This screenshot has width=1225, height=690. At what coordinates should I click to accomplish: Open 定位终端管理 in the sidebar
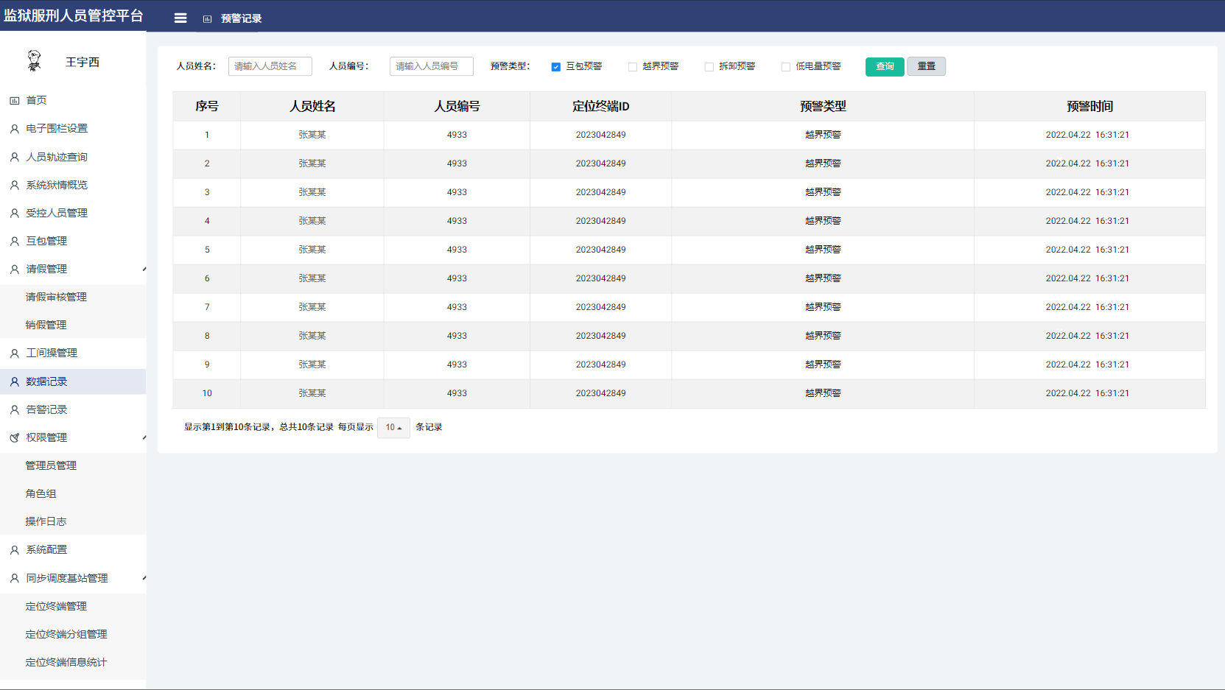tap(56, 606)
